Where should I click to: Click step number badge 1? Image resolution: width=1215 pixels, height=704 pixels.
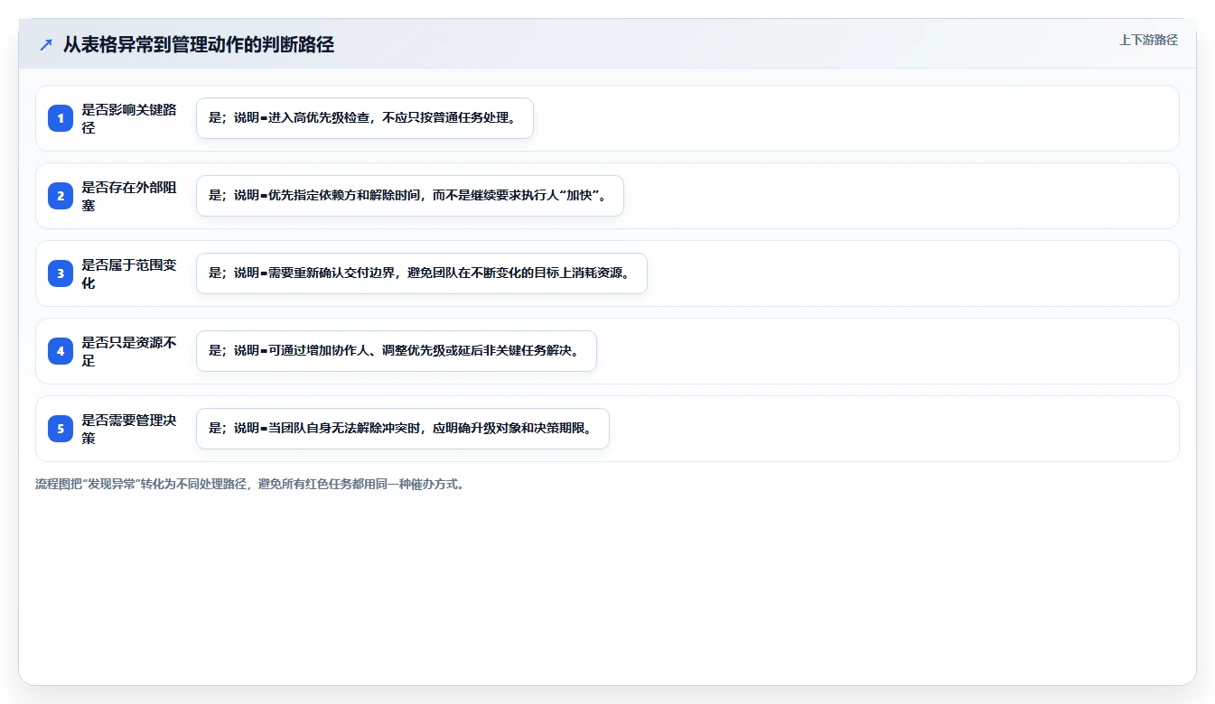tap(61, 118)
